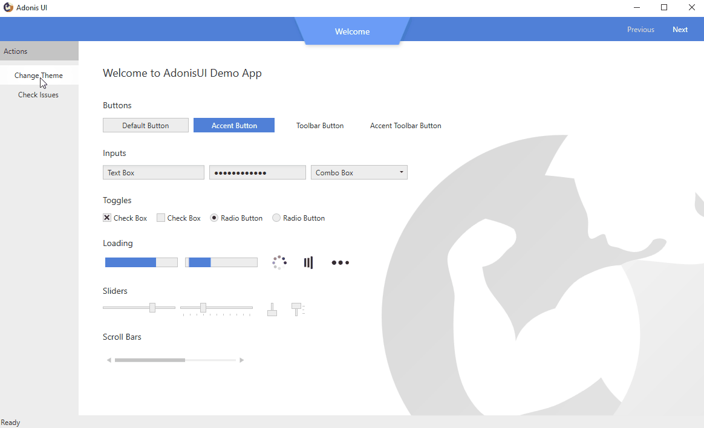Viewport: 704px width, 428px height.
Task: Click the small vertical slider with ticks
Action: click(x=297, y=309)
